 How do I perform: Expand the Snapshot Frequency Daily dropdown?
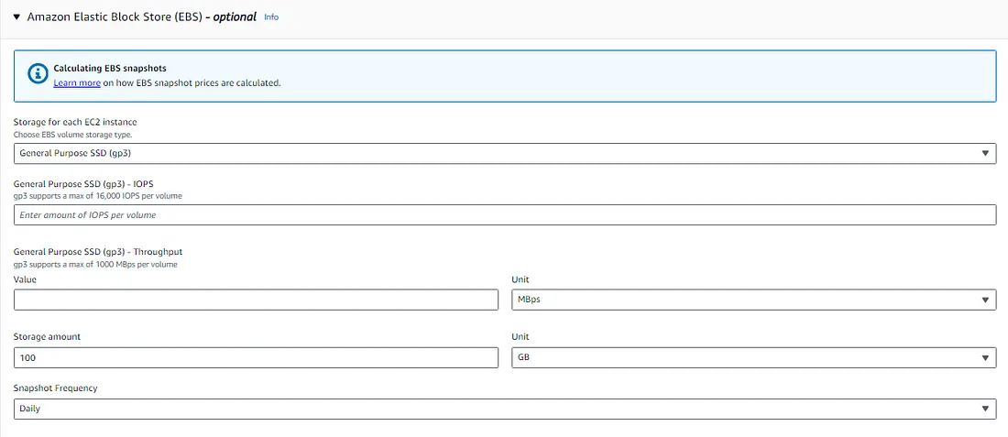click(x=505, y=409)
